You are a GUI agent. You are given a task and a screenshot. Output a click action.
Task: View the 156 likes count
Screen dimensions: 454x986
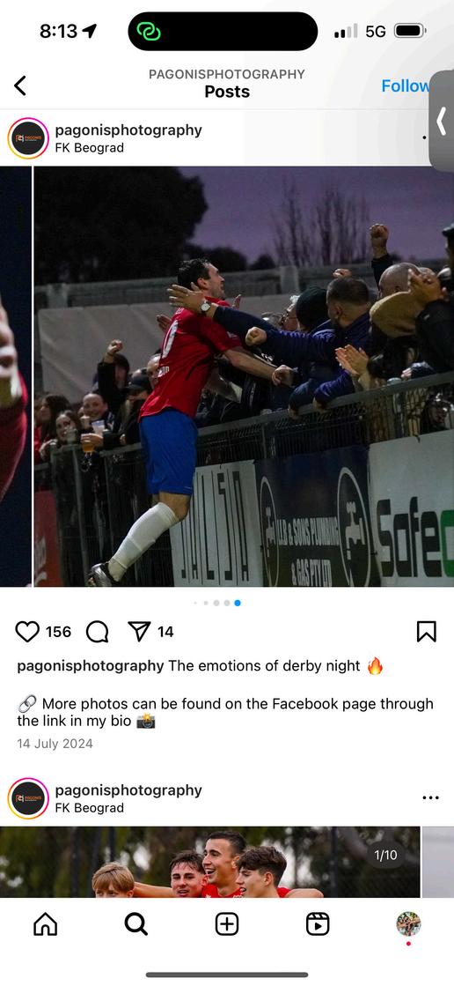pyautogui.click(x=58, y=632)
